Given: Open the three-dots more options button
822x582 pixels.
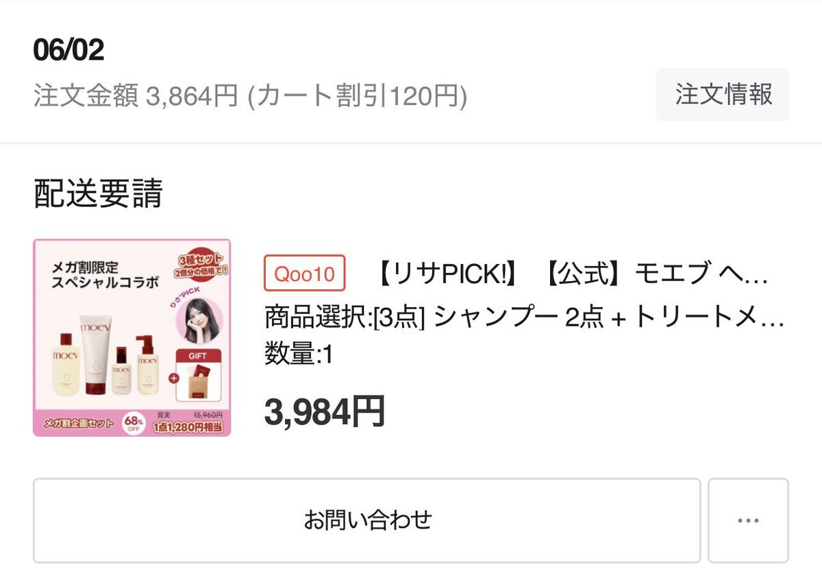Looking at the screenshot, I should [x=748, y=520].
